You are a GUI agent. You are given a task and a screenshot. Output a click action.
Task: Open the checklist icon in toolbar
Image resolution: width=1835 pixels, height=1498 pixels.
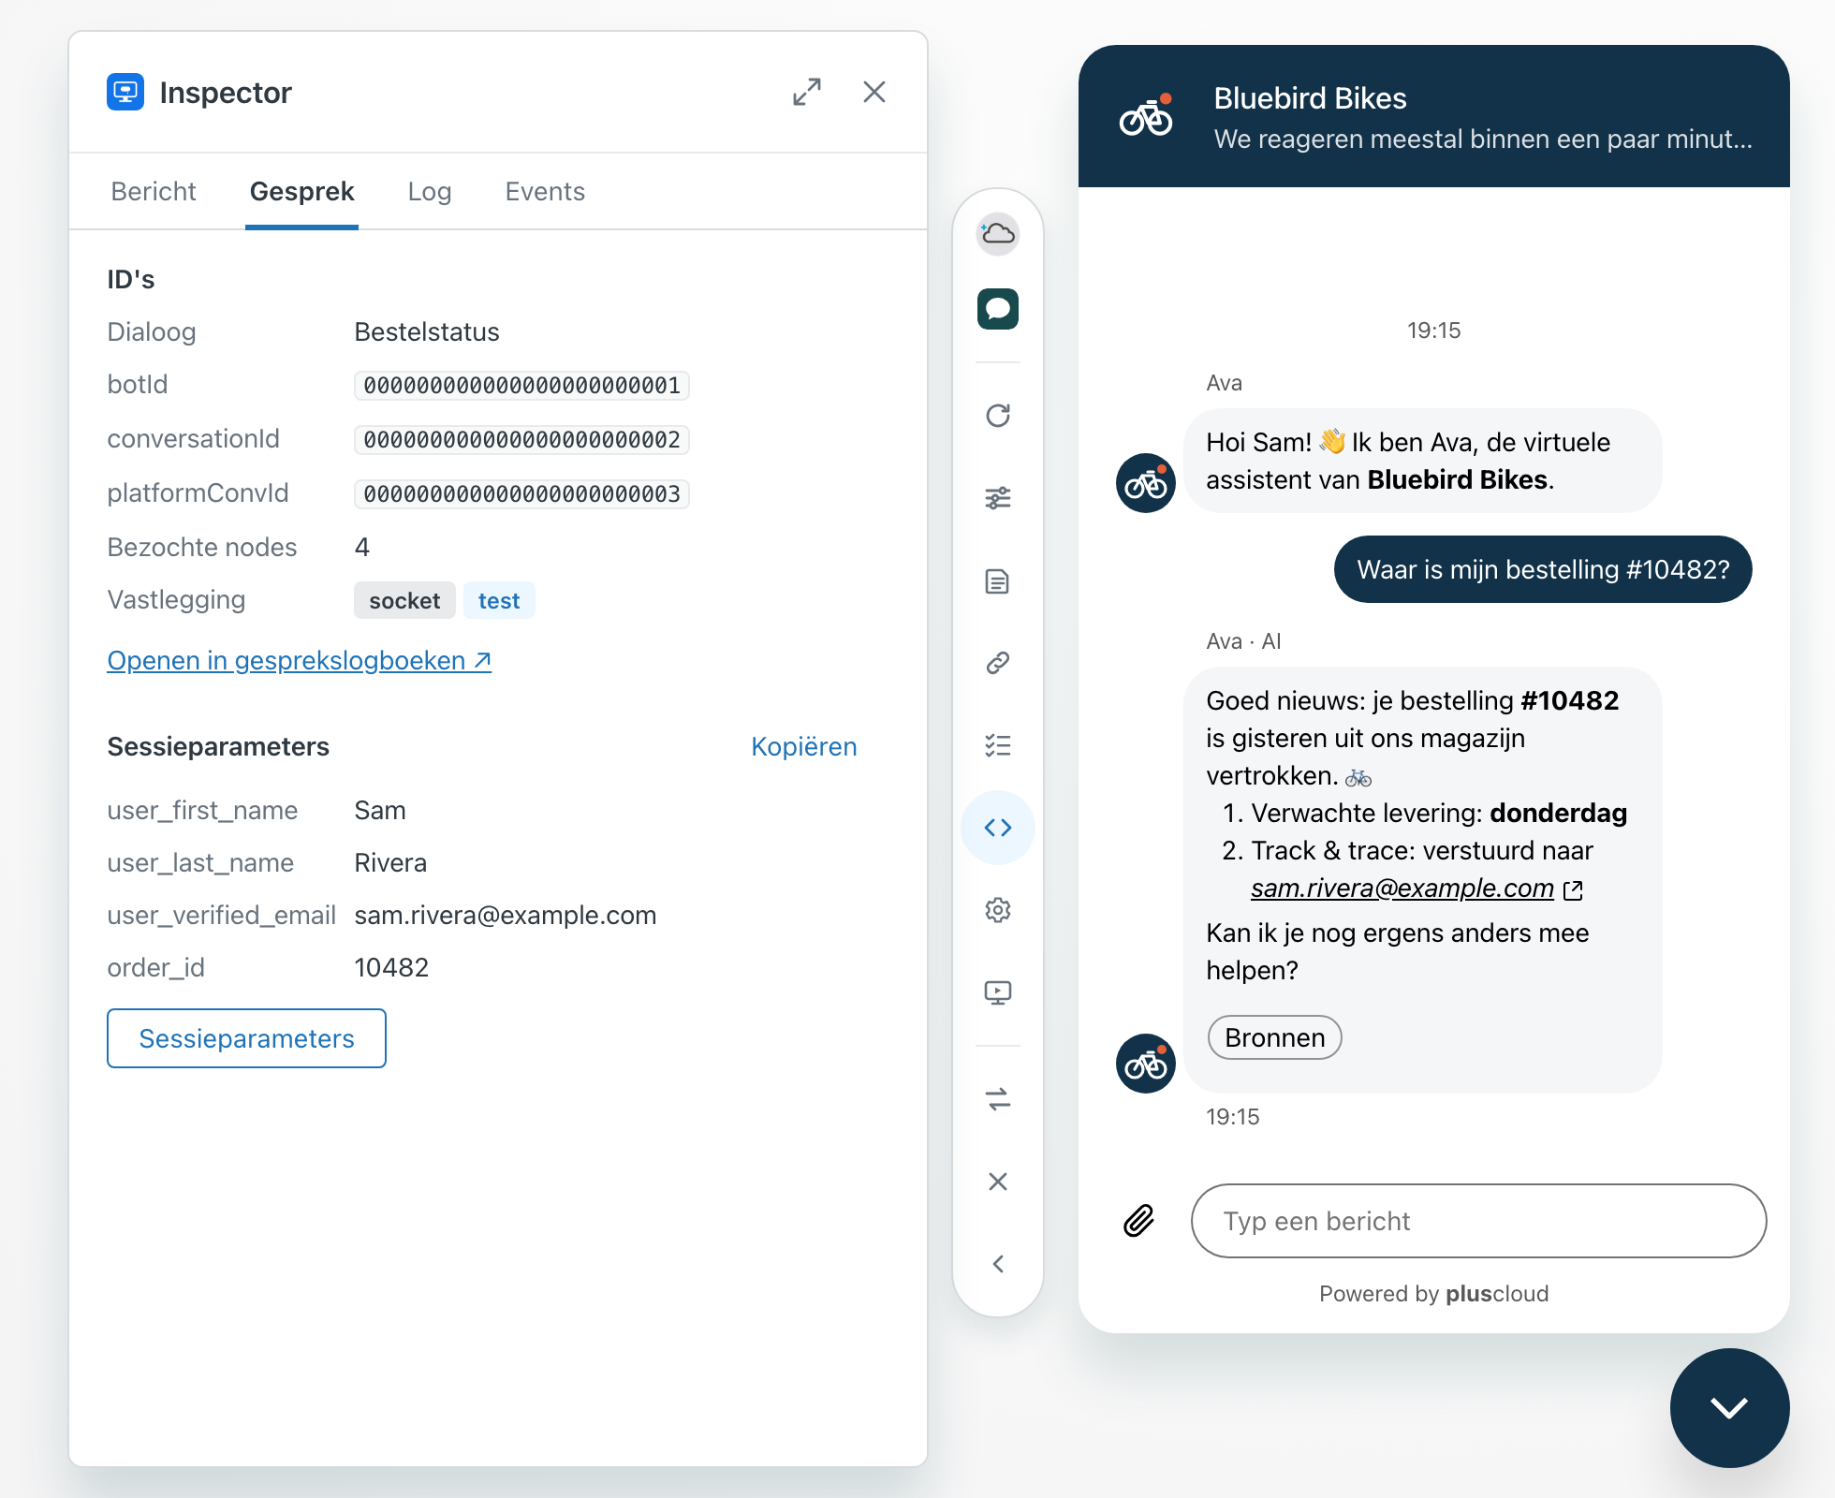(x=998, y=745)
